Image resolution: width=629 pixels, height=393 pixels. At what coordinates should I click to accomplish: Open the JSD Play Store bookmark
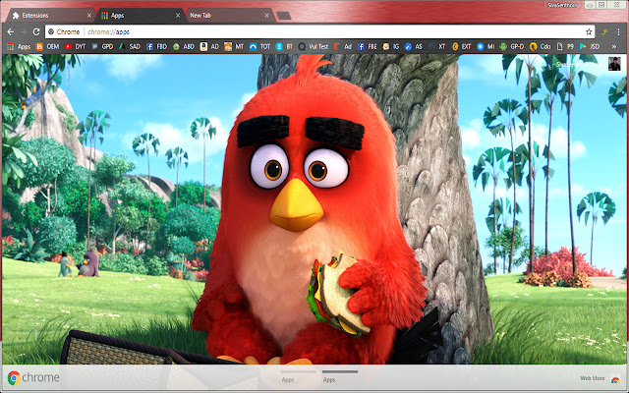590,46
